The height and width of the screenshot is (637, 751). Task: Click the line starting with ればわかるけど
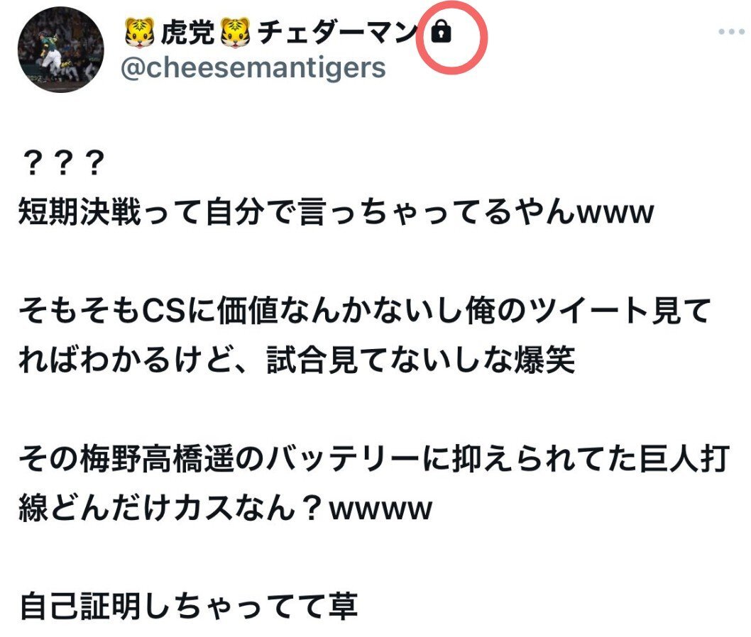pyautogui.click(x=297, y=360)
